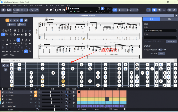Select the fortissimo (ff) dynamic icon
This screenshot has height=112, width=178.
pyautogui.click(x=26, y=51)
